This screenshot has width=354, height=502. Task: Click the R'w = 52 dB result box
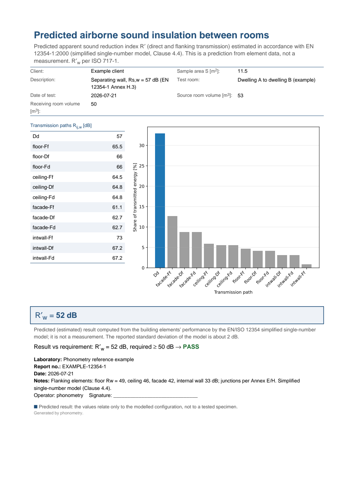click(177, 315)
